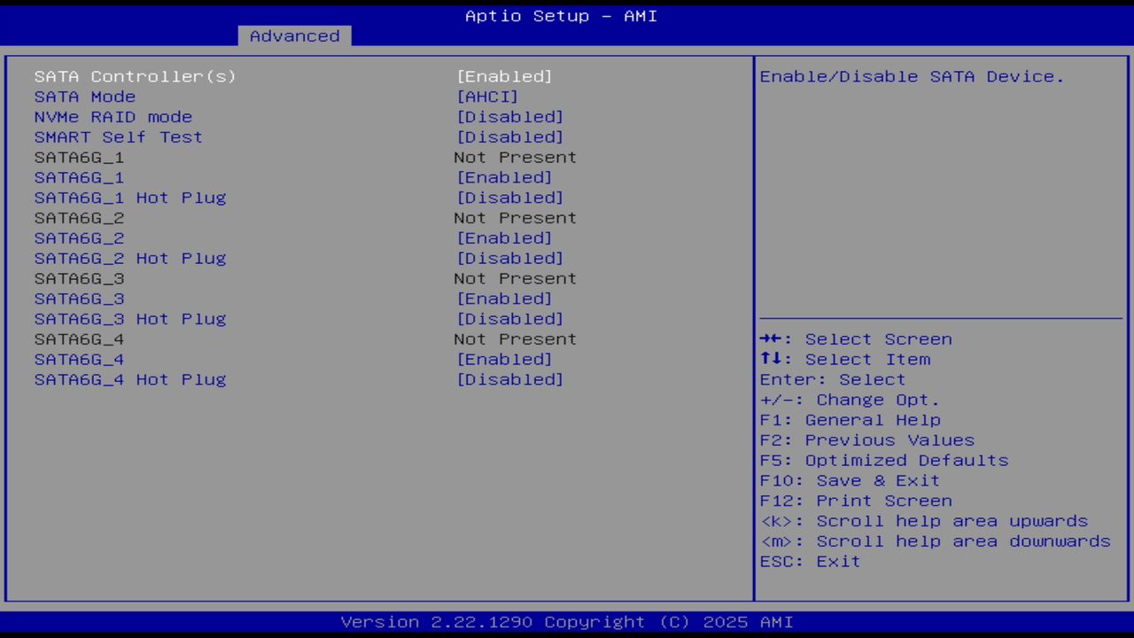This screenshot has height=638, width=1134.
Task: Disable the SATA6G_1 port
Action: click(x=504, y=177)
